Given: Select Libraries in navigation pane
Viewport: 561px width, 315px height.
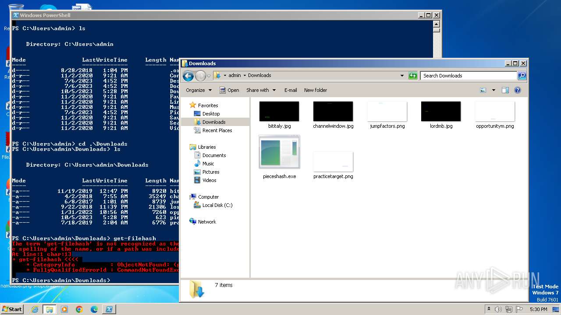Looking at the screenshot, I should tap(207, 147).
